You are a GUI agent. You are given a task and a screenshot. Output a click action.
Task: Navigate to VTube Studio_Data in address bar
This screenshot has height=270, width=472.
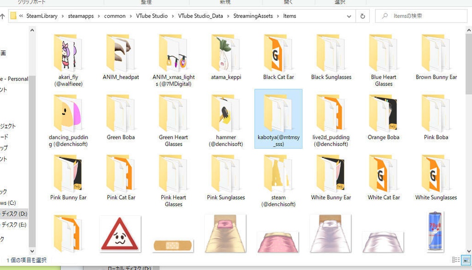(x=201, y=16)
